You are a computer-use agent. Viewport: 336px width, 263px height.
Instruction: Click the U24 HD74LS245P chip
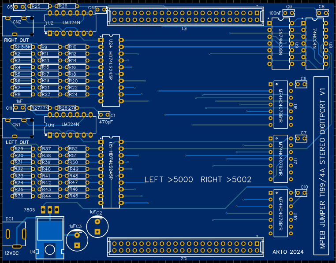111,70
